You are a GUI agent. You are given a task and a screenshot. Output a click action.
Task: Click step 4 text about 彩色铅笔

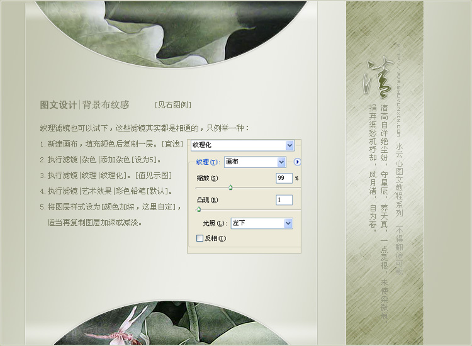click(x=106, y=191)
